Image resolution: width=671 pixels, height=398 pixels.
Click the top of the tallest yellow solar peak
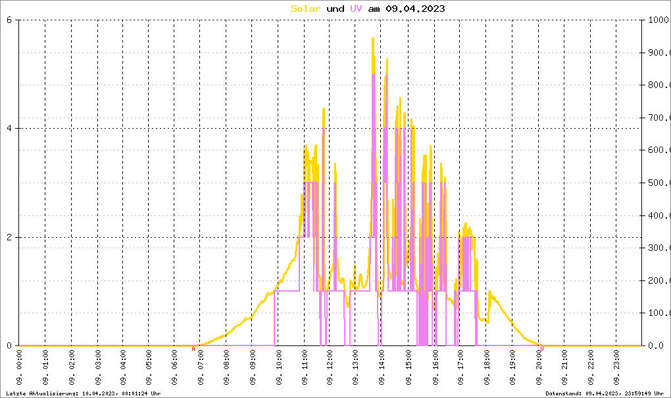(x=373, y=39)
